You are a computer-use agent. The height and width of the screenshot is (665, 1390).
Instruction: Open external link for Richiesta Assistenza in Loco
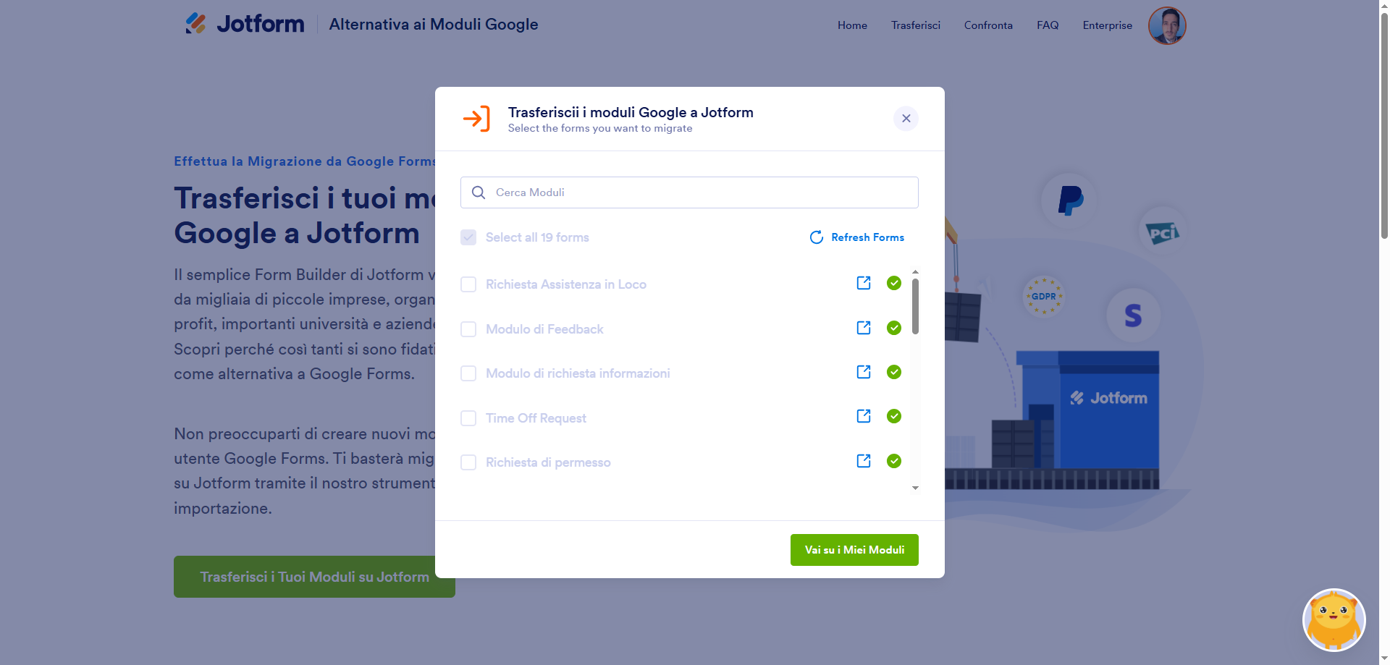point(864,283)
